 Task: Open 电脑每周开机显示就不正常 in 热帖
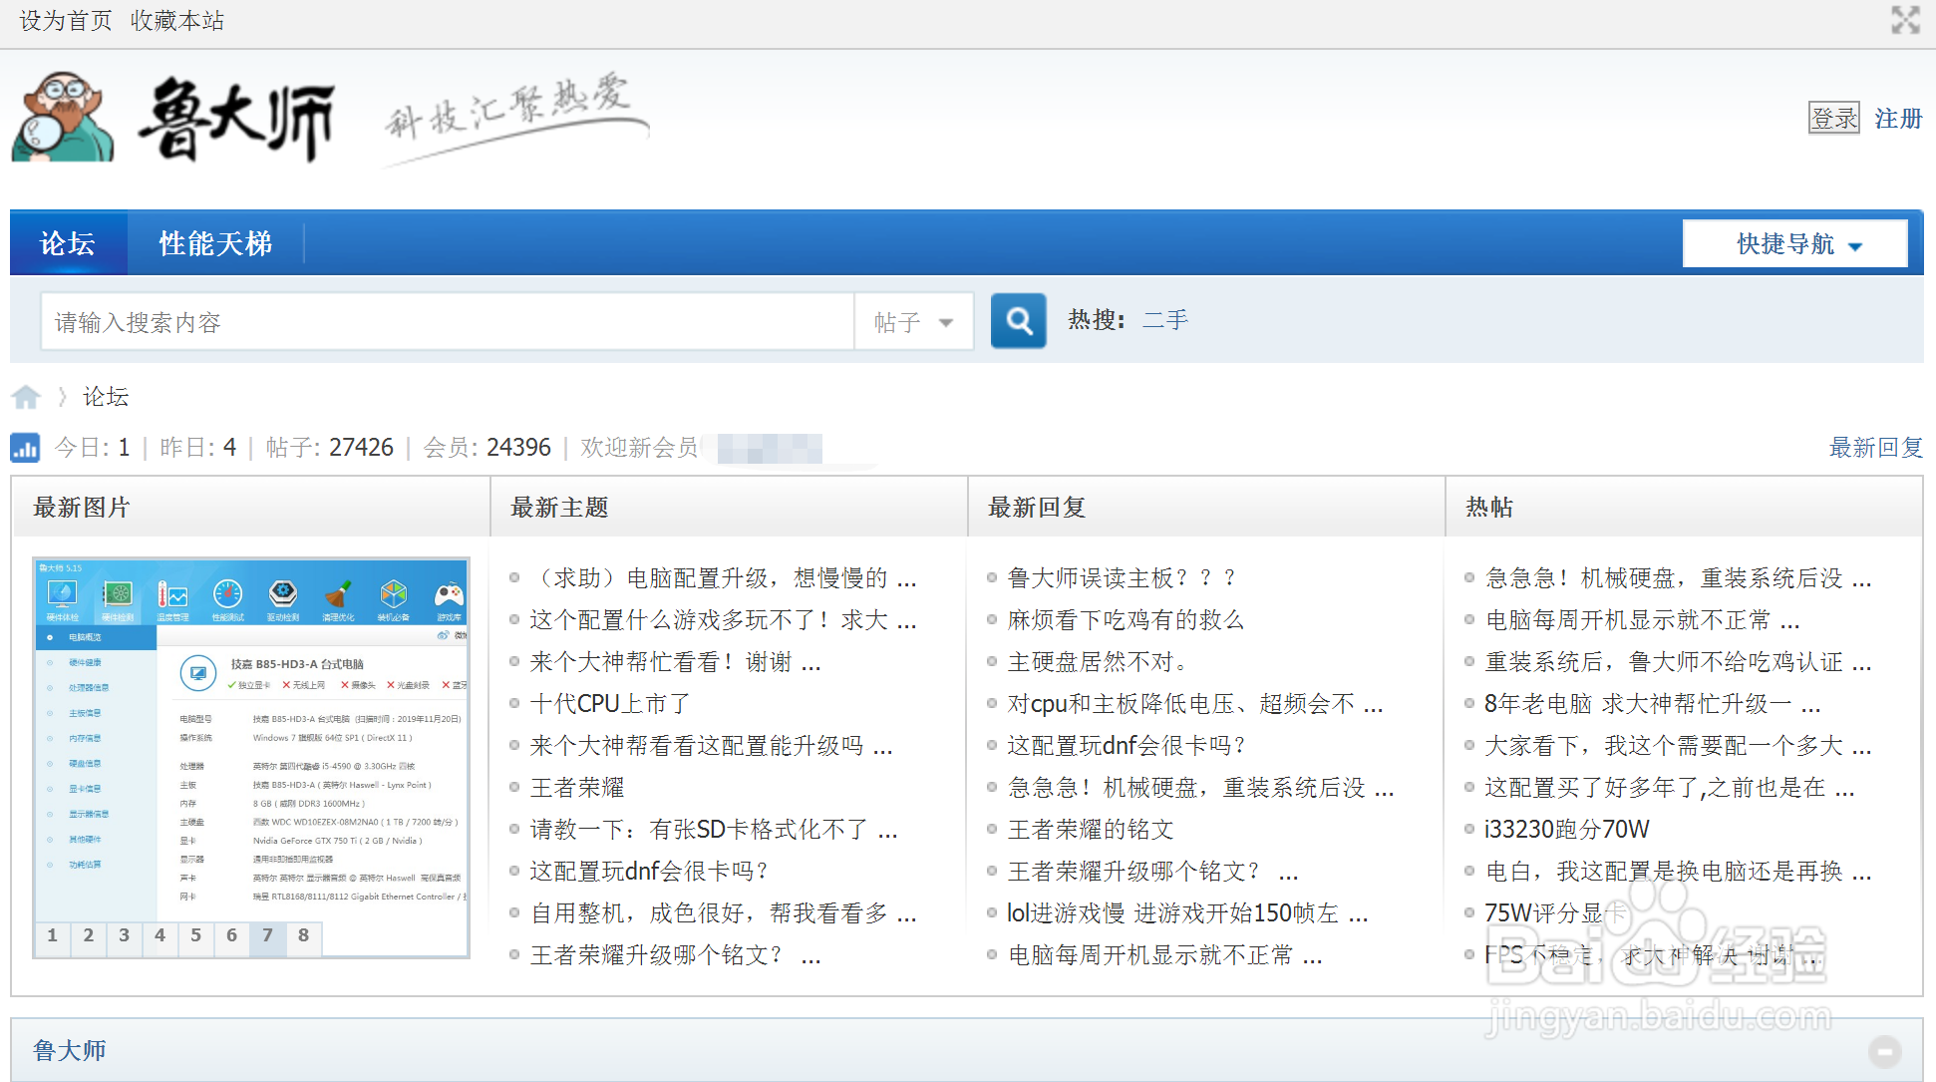pos(1642,620)
